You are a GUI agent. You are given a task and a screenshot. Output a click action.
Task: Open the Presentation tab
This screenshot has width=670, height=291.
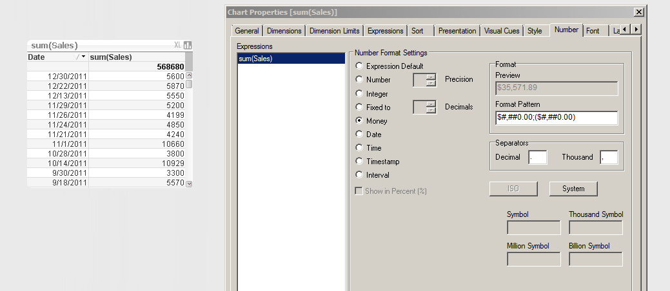click(x=457, y=31)
